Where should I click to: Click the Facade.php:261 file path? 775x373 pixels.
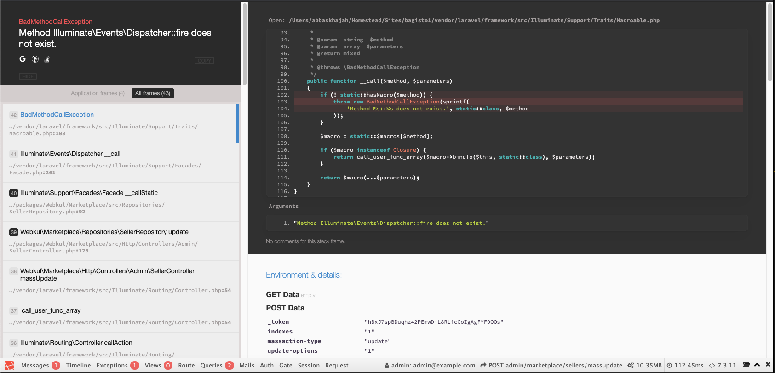coord(105,169)
